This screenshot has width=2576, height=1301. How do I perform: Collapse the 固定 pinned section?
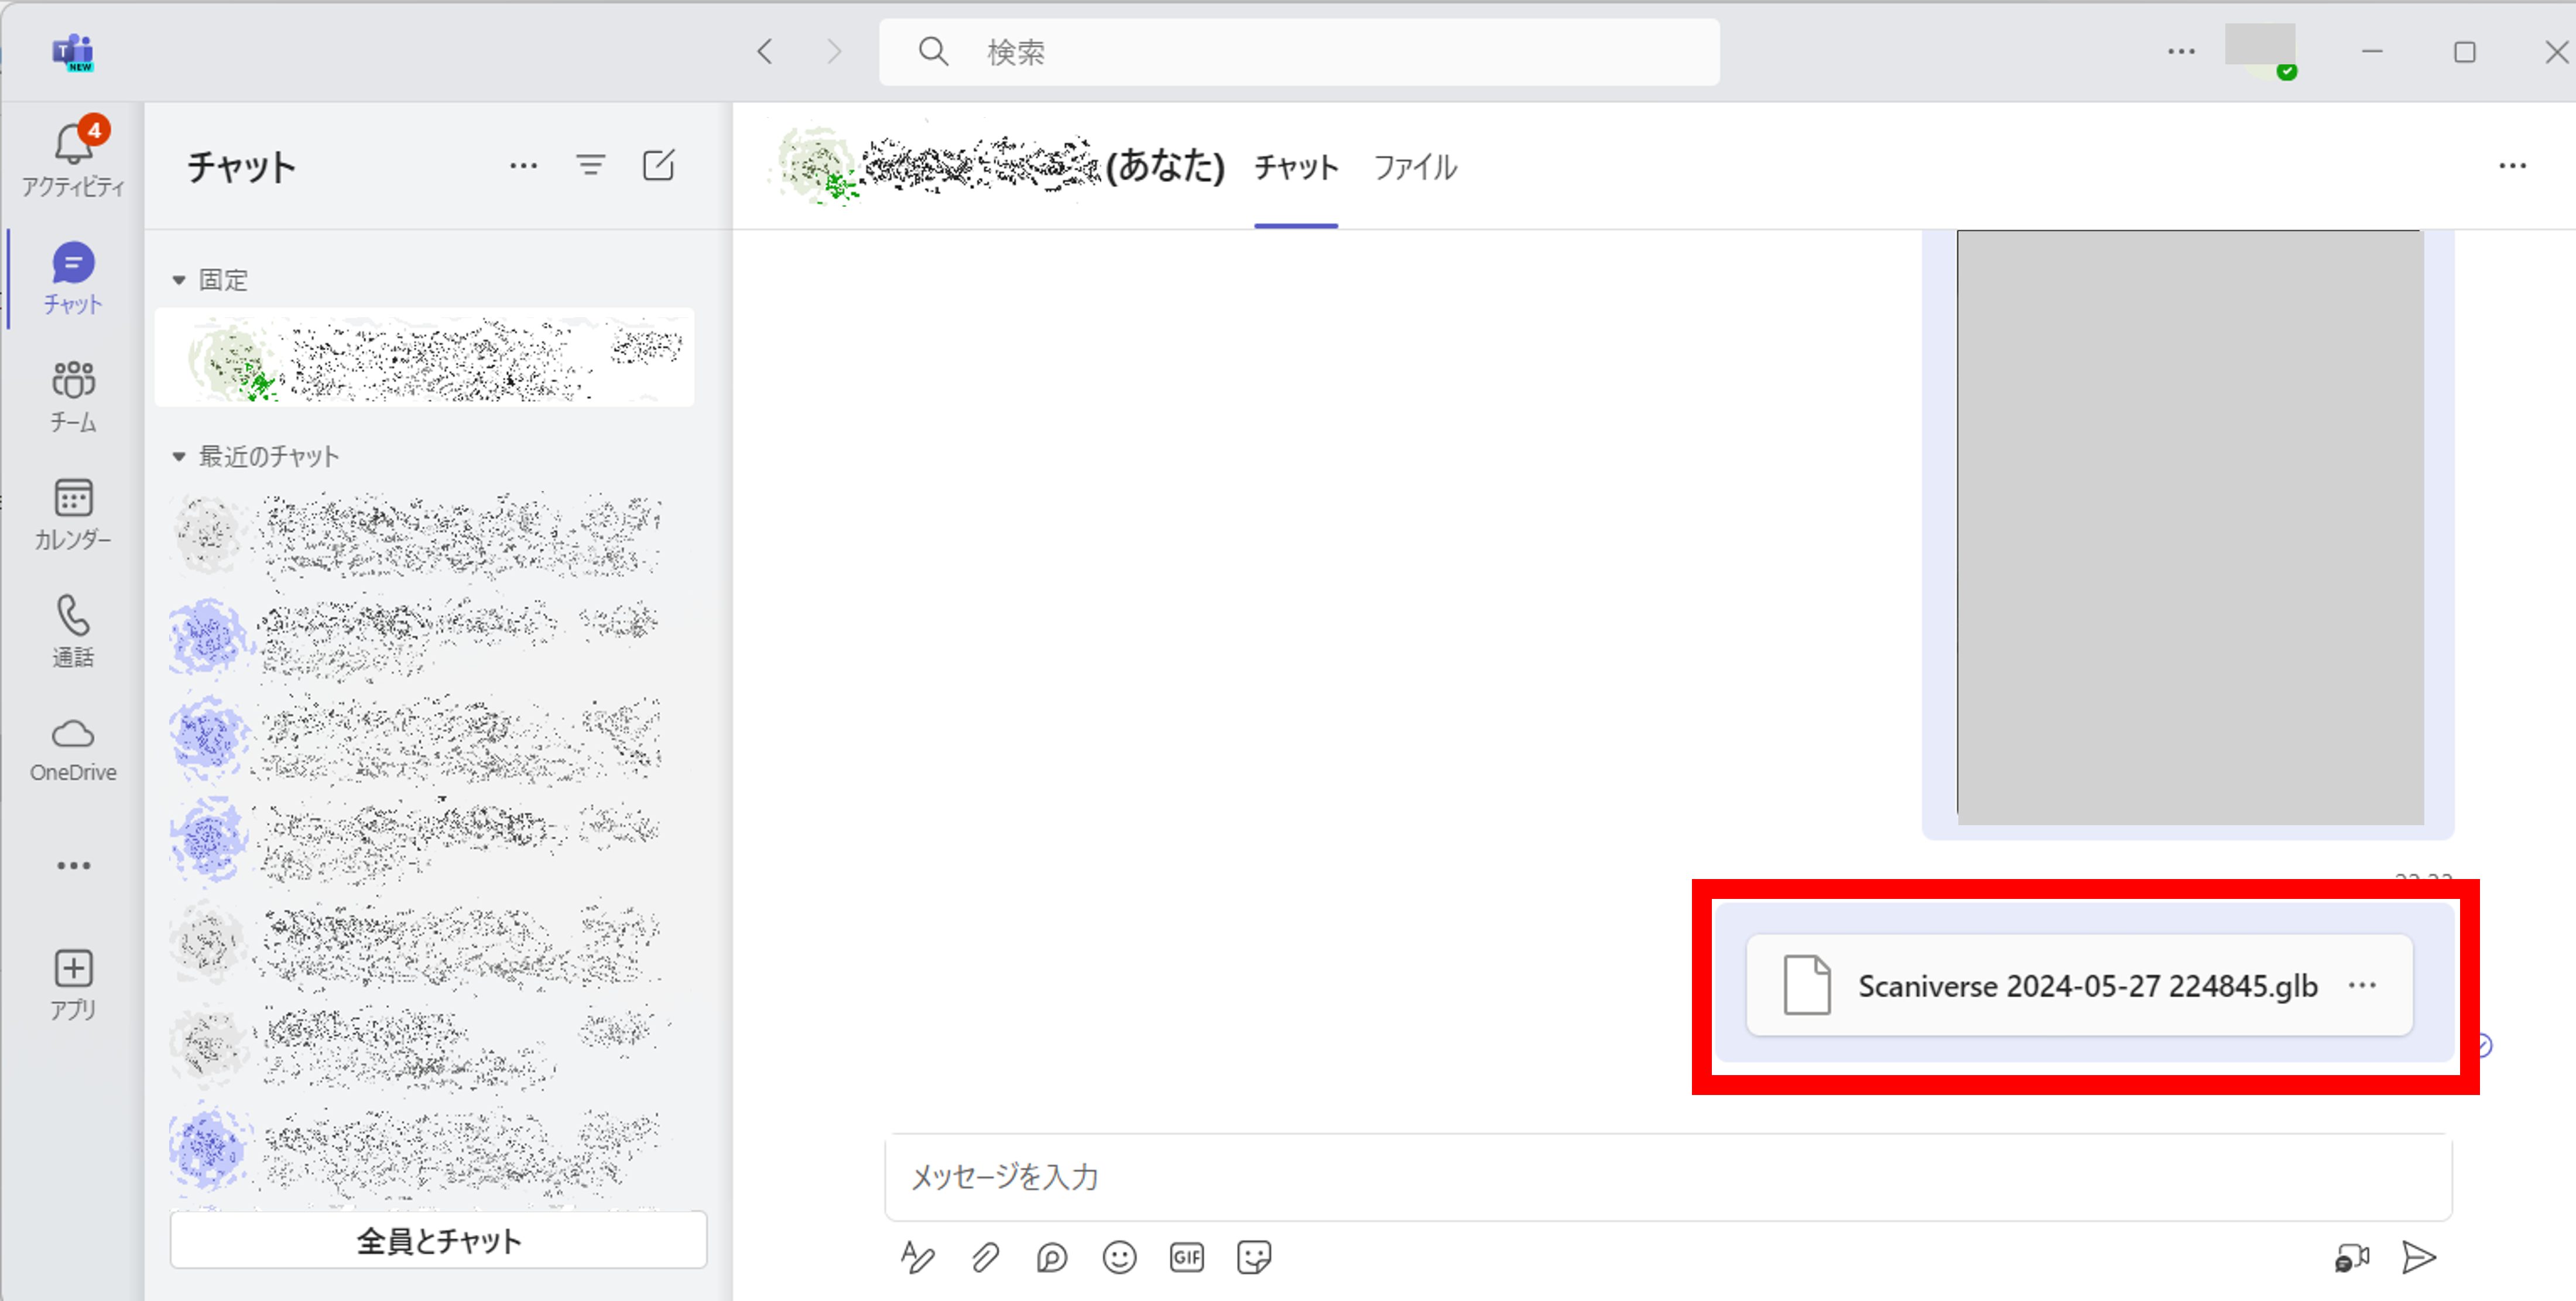[x=179, y=280]
